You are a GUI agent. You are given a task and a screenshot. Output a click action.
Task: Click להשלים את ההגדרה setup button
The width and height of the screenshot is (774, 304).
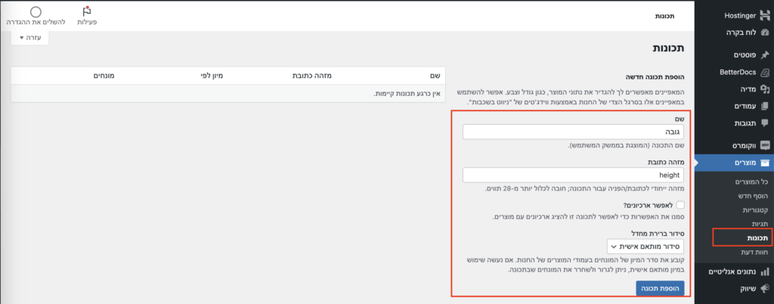coord(36,22)
